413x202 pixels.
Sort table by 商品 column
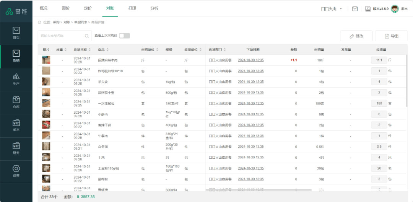click(107, 50)
